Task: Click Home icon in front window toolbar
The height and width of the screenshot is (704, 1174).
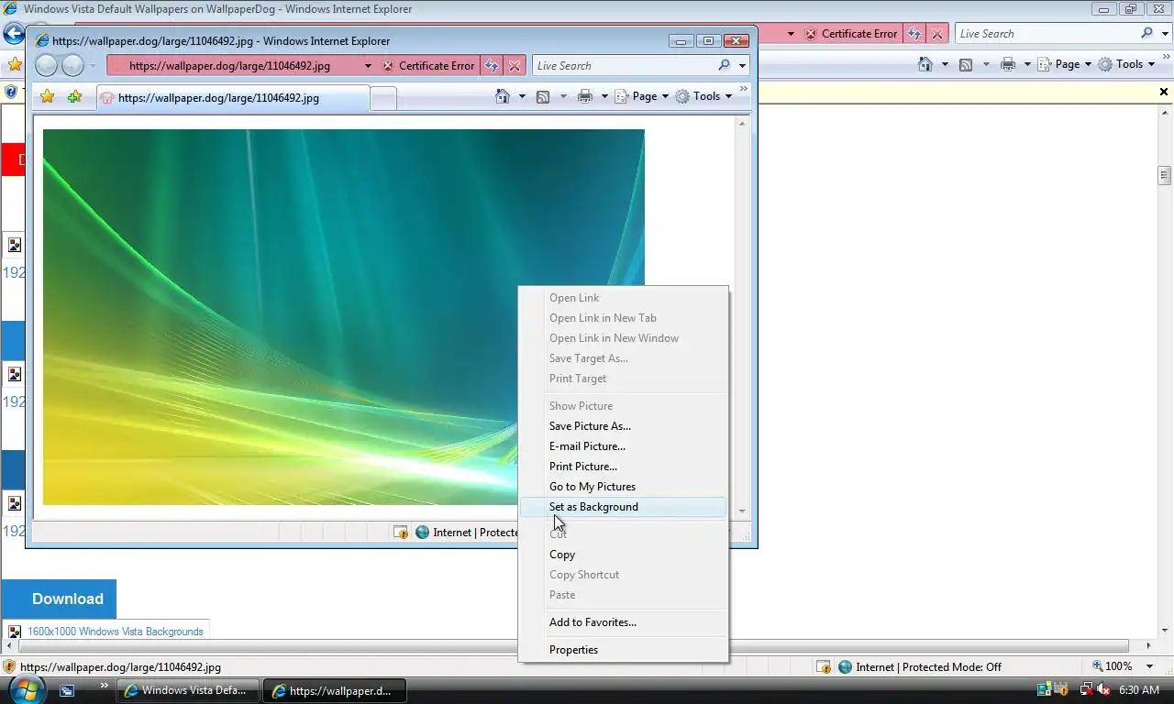Action: coord(503,96)
